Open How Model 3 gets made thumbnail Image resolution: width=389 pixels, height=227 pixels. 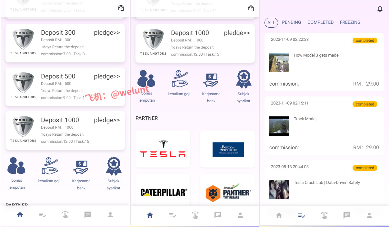click(279, 62)
